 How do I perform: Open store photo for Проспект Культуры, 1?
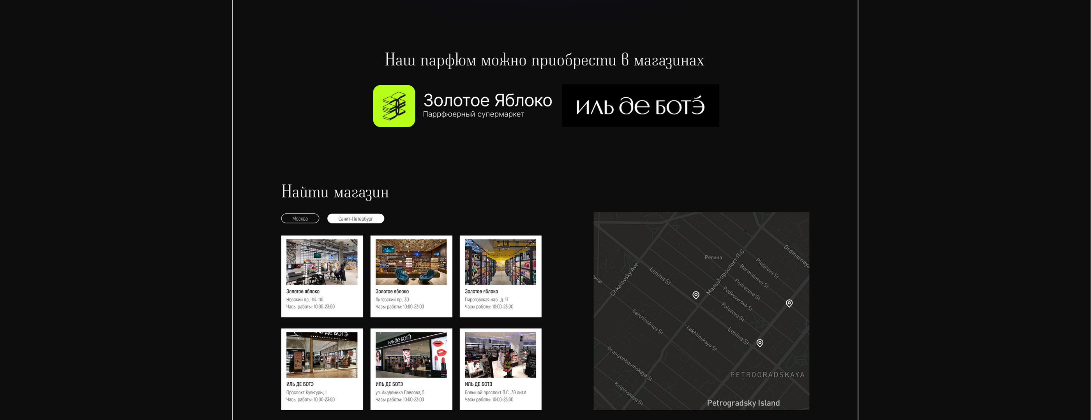point(321,355)
